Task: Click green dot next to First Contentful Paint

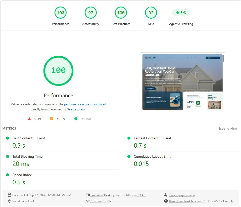Action: click(8, 138)
